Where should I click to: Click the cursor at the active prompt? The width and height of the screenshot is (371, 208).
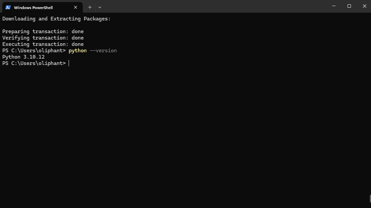point(69,63)
